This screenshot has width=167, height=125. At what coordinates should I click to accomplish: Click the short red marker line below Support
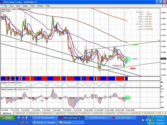133,68
